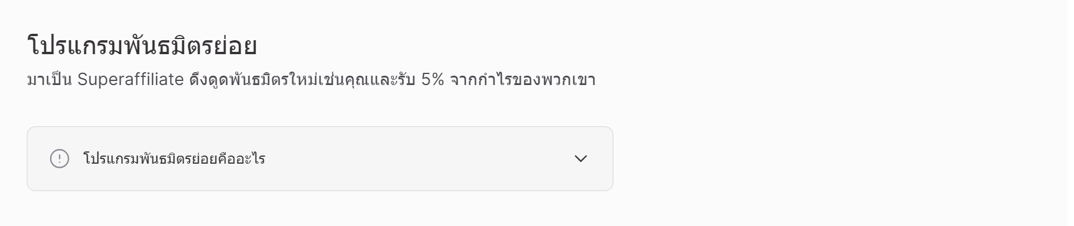Expand the accordion using the chevron-down arrow
This screenshot has width=1074, height=226.
[581, 158]
